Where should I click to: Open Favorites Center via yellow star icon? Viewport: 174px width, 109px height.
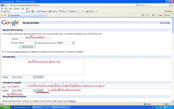coord(2,15)
